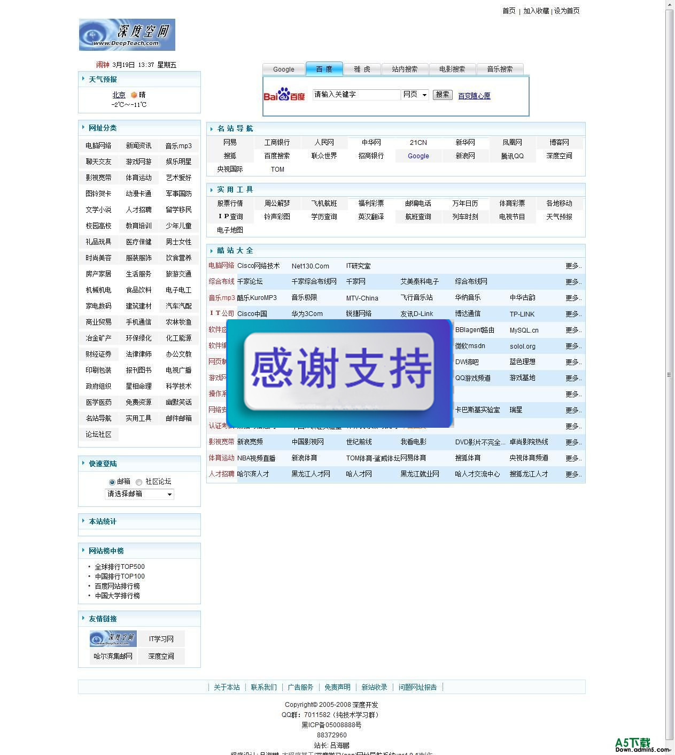Open NBA视频直播 sports link

pos(256,458)
